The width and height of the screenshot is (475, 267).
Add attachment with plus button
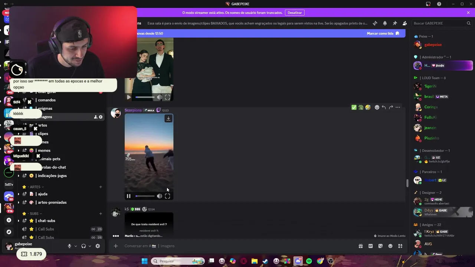(x=116, y=246)
